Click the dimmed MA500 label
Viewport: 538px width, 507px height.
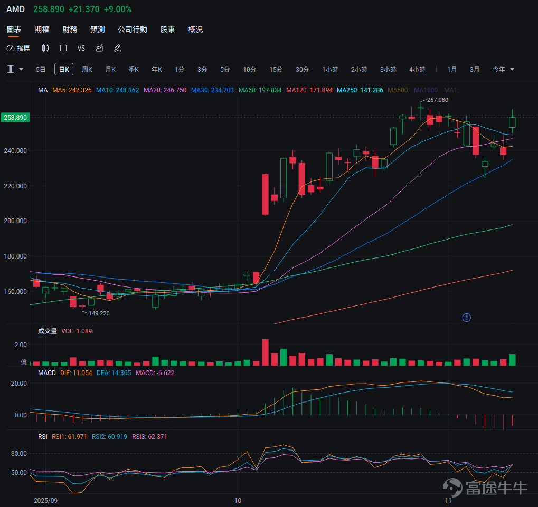(x=399, y=90)
